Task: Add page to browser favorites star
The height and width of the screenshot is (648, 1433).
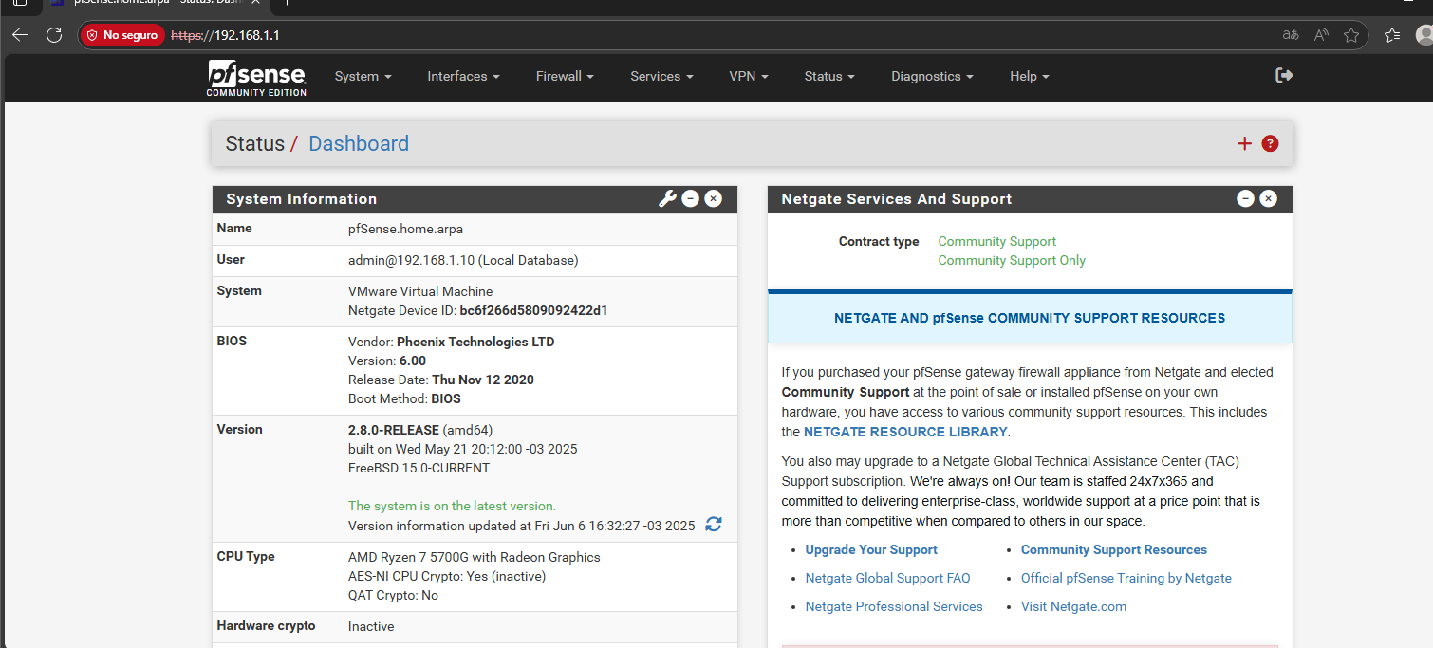Action: coord(1351,35)
